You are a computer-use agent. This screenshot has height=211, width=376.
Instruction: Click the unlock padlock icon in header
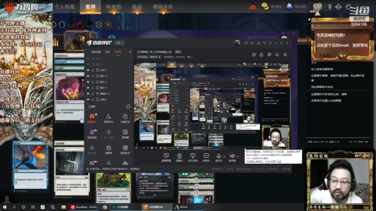point(261,54)
